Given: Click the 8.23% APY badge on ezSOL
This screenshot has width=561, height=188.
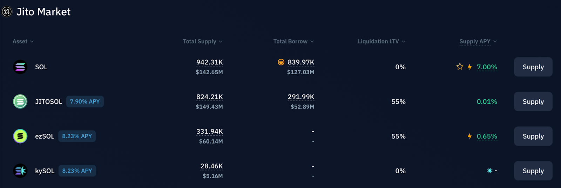Looking at the screenshot, I should click(x=77, y=136).
